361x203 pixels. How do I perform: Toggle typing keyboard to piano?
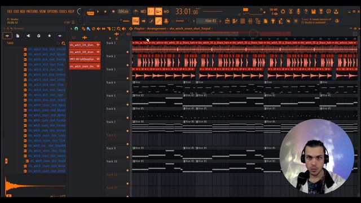tap(135, 21)
